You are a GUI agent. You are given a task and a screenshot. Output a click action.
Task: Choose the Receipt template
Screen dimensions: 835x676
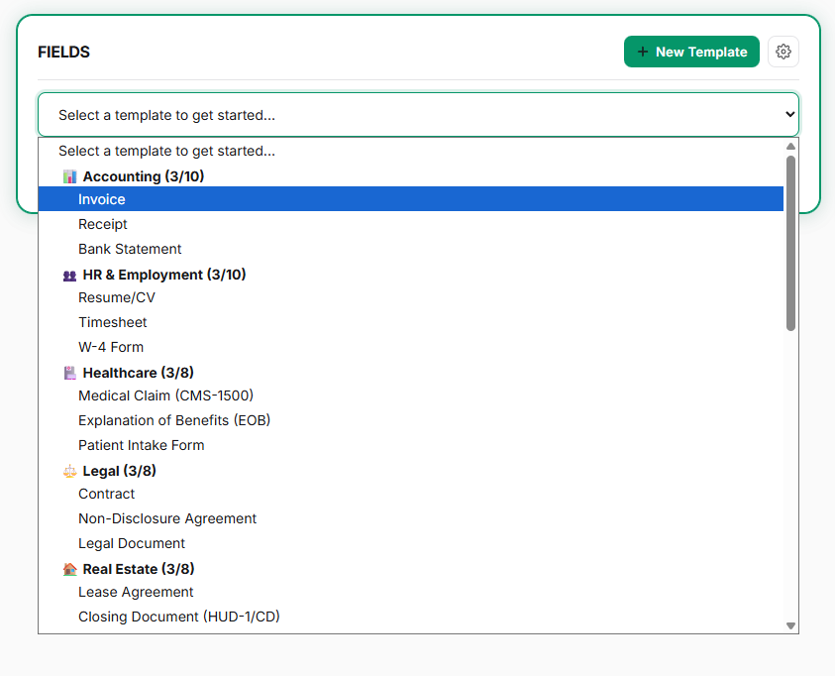[x=103, y=224]
